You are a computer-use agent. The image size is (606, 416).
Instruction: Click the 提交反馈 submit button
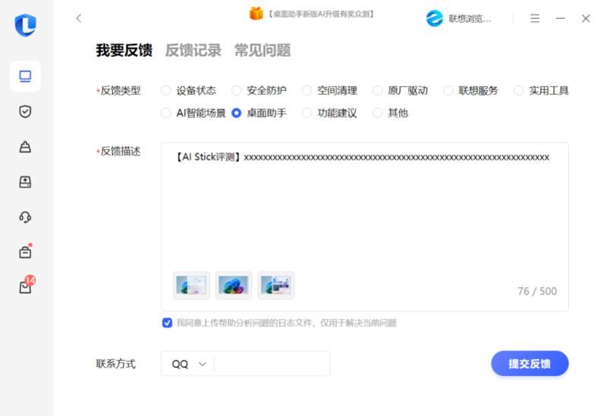tap(529, 364)
